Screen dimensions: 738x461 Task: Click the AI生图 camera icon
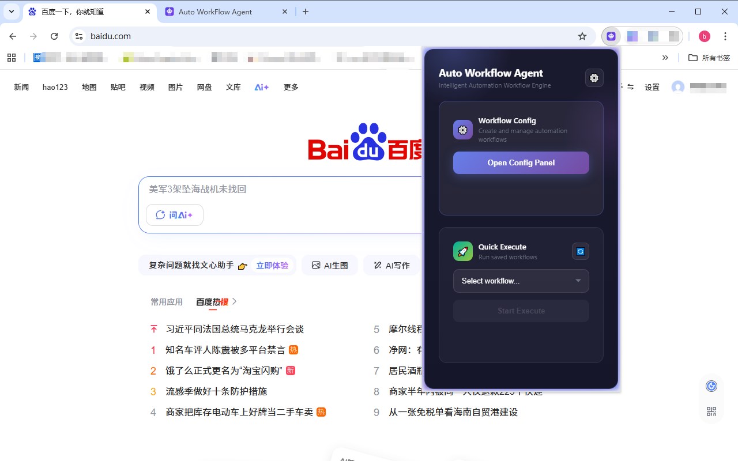[315, 265]
